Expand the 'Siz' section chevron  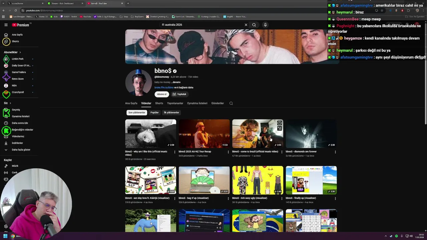[10, 103]
